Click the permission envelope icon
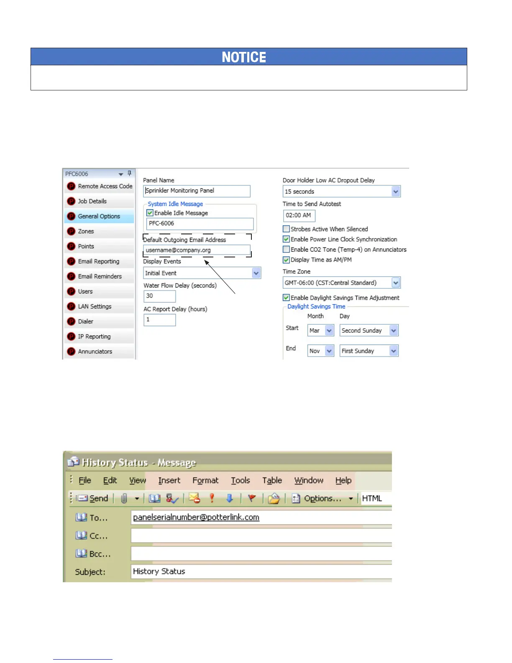Image resolution: width=512 pixels, height=663 pixels. [195, 499]
